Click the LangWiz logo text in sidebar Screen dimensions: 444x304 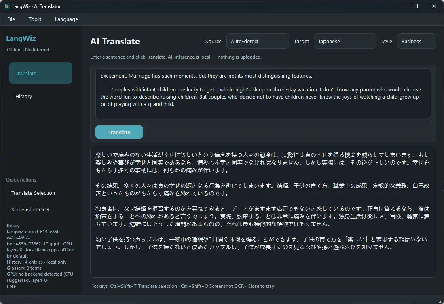21,38
